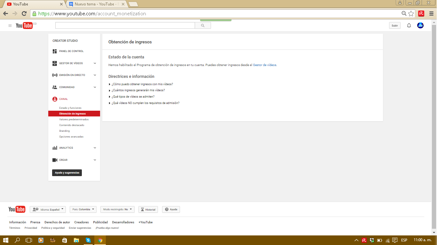Click the Crear camera icon
Viewport: 438px width, 245px height.
click(x=55, y=160)
